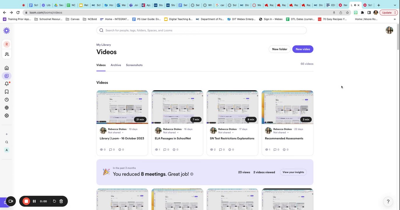Open Library | Loom - 16 October 2023 title
This screenshot has height=210, width=400.
point(122,139)
